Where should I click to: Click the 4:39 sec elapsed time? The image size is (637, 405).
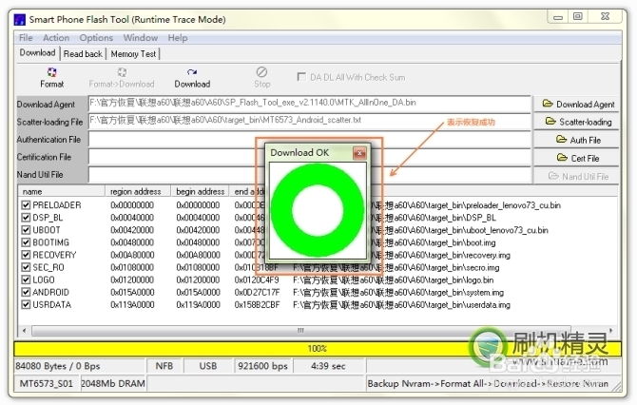click(x=328, y=366)
